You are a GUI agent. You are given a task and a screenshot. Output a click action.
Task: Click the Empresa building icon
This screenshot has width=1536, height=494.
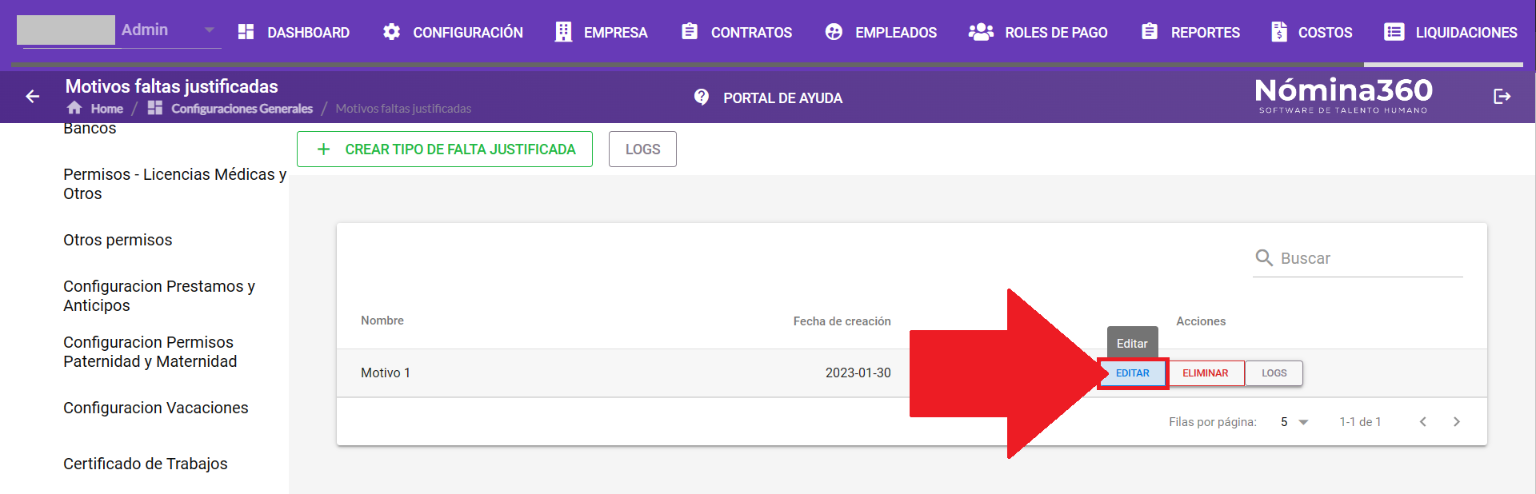[563, 32]
